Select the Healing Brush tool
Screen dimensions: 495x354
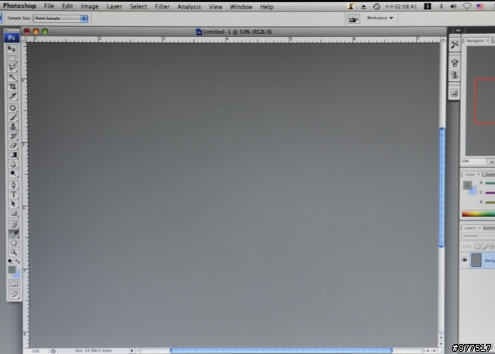12,108
